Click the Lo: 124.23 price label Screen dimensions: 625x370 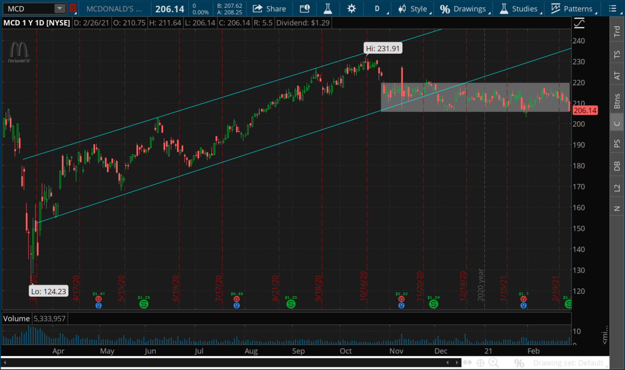48,291
